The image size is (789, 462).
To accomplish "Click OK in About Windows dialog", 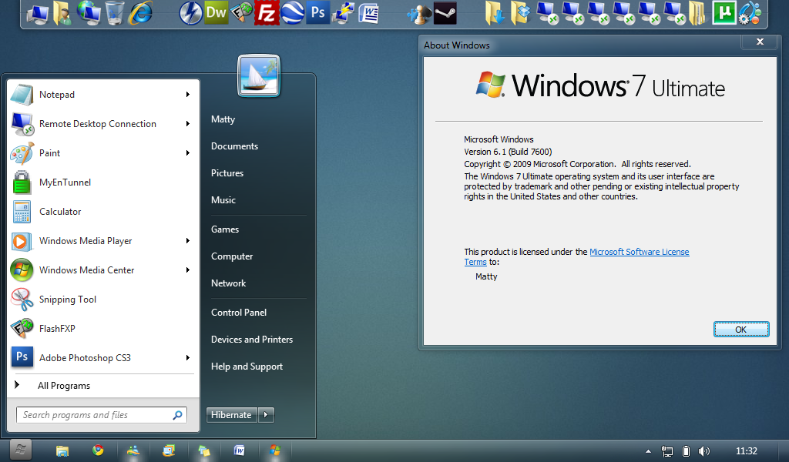I will [741, 330].
